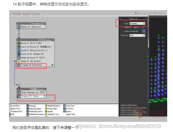
Task: Enable the Show Particle IDs checkbox
Action: (x=123, y=31)
